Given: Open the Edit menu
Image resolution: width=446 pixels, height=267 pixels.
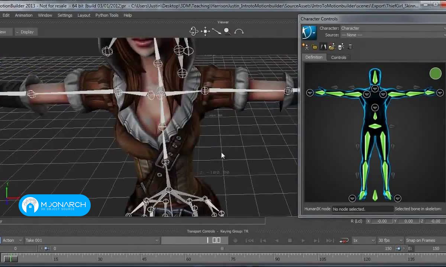Looking at the screenshot, I should 6,15.
